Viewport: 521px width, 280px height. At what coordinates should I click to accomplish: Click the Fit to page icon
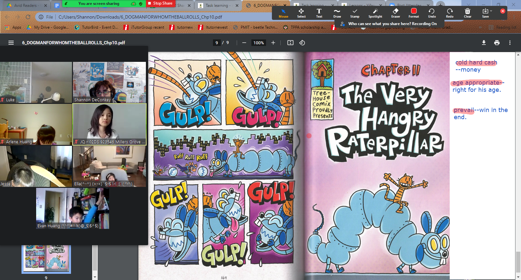290,43
